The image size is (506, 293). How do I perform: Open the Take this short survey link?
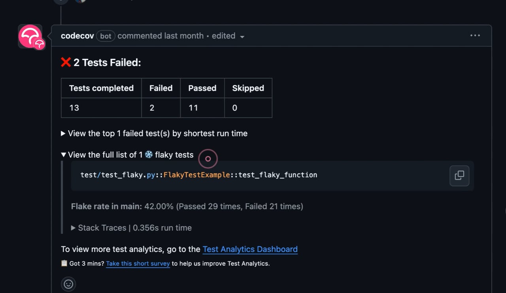tap(138, 263)
